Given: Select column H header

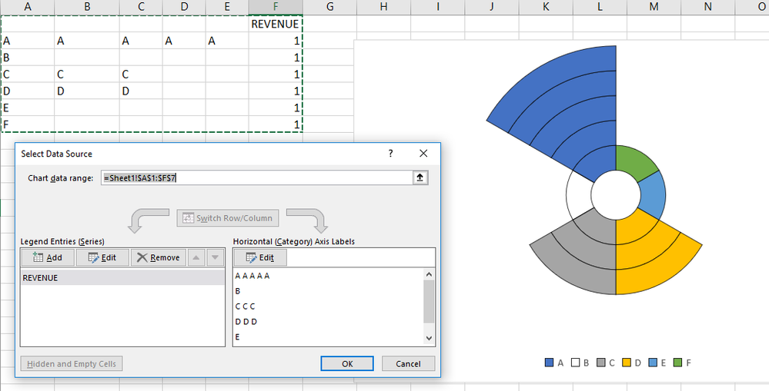Looking at the screenshot, I should 383,7.
